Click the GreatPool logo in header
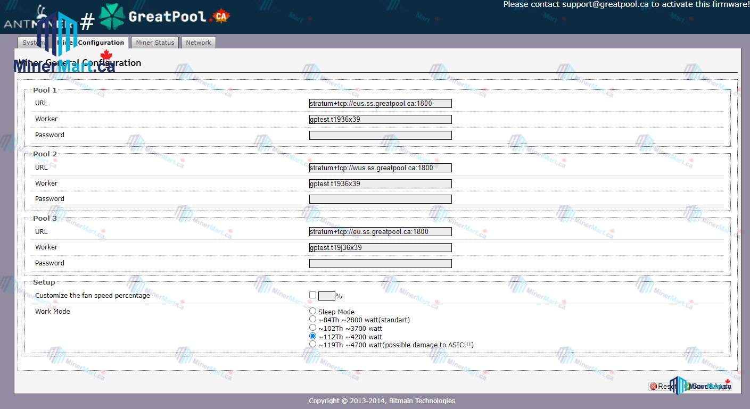The height and width of the screenshot is (409, 750). click(164, 16)
